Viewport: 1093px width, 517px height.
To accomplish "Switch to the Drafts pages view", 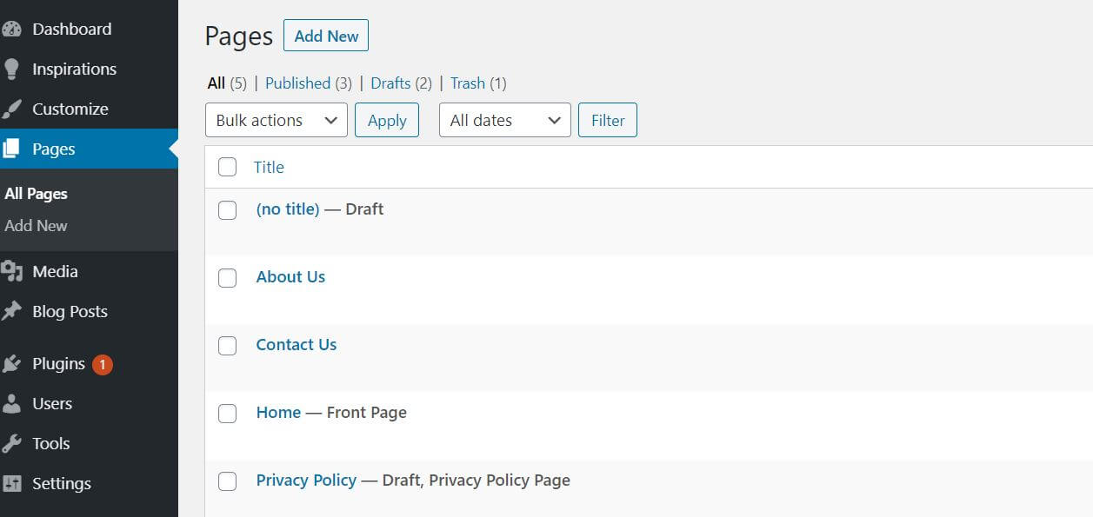I will click(390, 83).
